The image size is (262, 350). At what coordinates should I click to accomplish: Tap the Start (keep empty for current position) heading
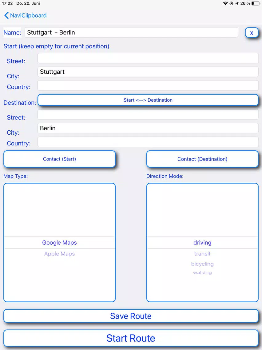click(x=56, y=46)
